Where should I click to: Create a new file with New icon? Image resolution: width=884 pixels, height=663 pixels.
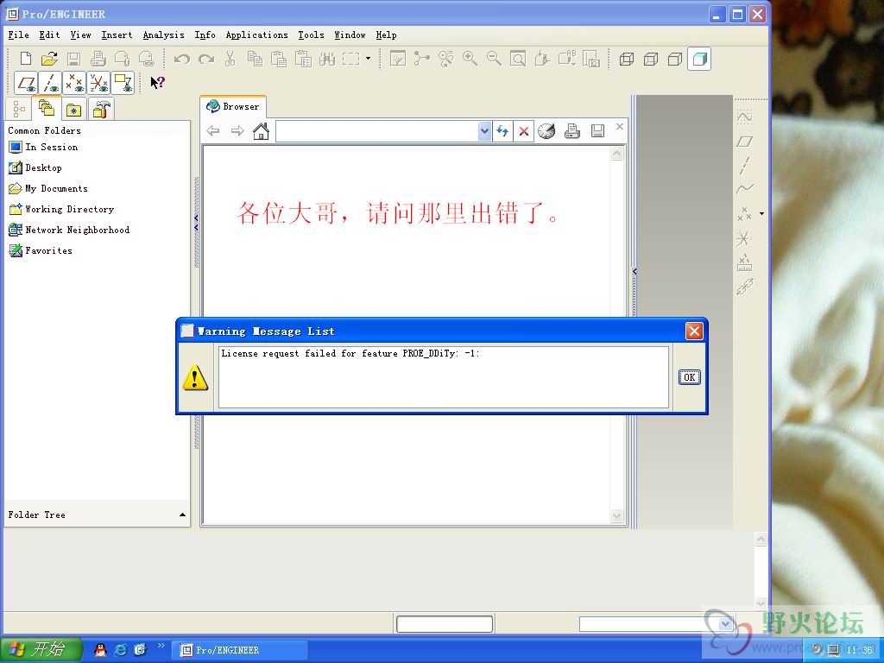pos(25,59)
